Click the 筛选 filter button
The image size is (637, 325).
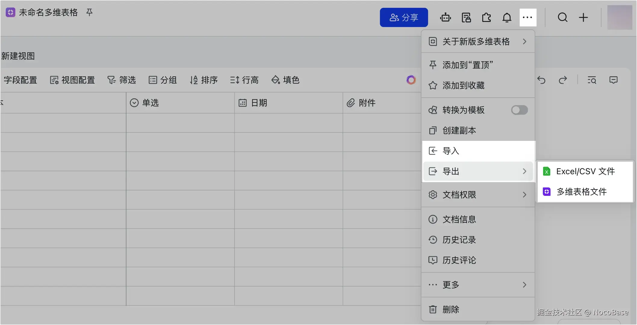(x=122, y=80)
